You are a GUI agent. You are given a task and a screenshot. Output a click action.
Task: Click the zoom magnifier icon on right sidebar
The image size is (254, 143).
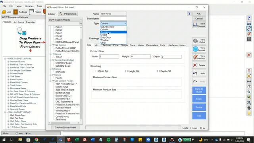click(249, 92)
